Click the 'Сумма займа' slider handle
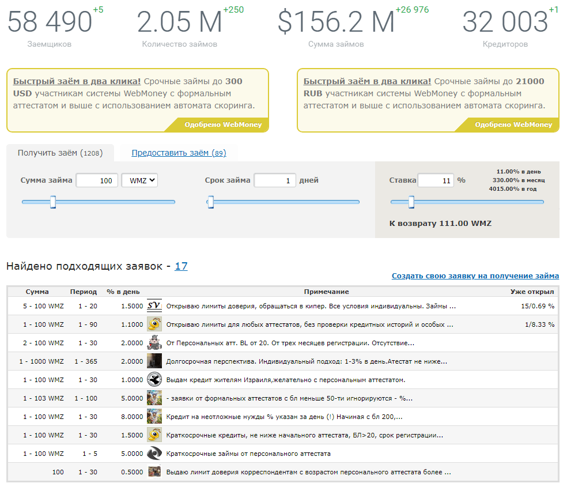The height and width of the screenshot is (487, 567). (53, 202)
